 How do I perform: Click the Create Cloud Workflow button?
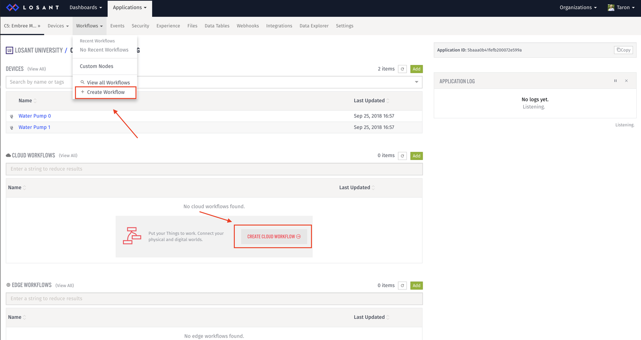click(274, 237)
